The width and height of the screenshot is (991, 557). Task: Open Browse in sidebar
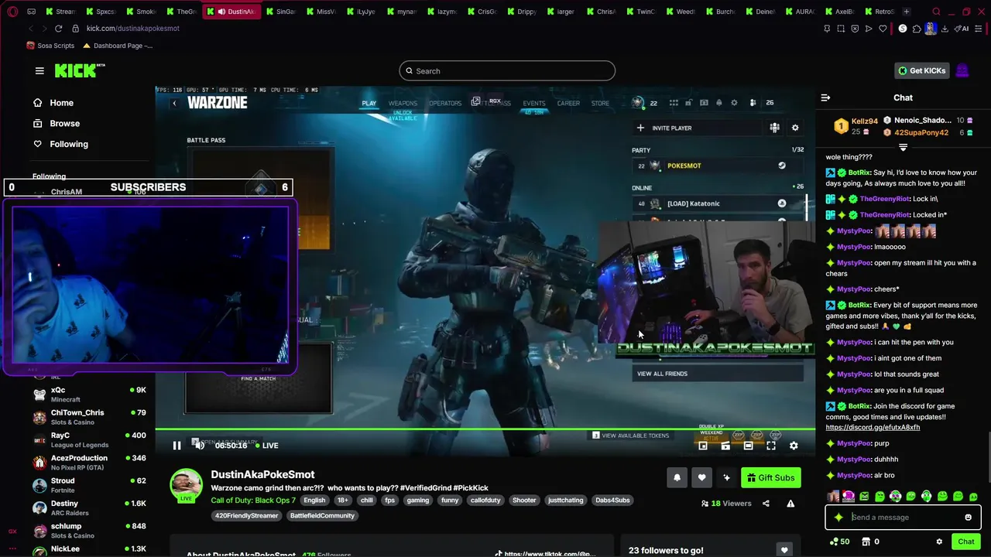[57, 123]
